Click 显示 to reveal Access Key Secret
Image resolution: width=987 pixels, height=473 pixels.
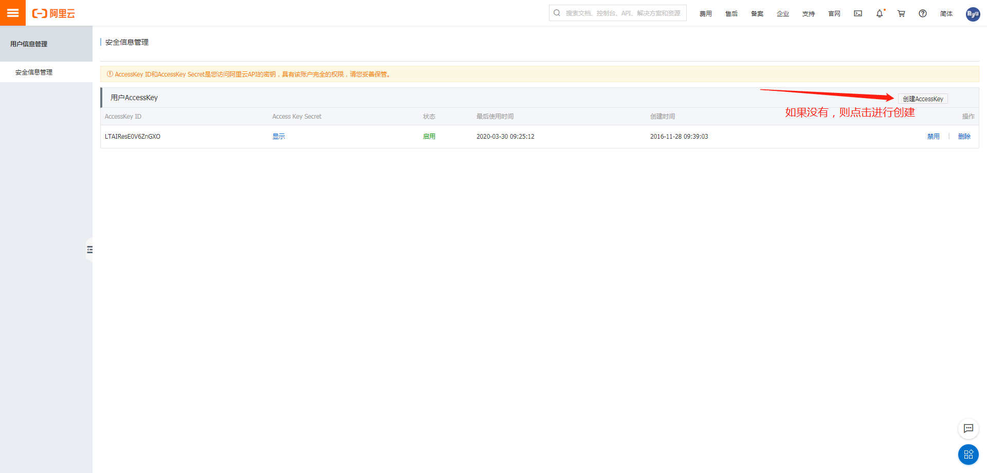(x=279, y=137)
